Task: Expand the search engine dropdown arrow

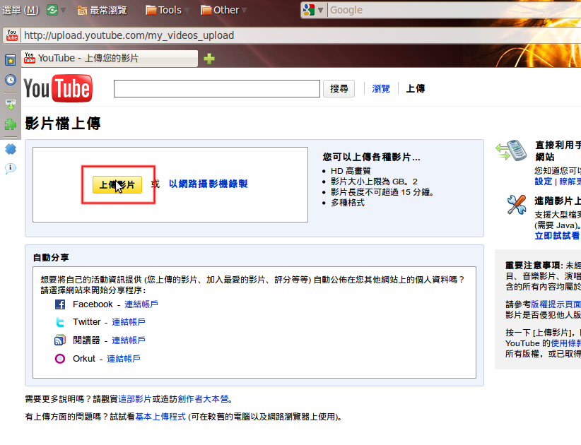Action: [320, 10]
